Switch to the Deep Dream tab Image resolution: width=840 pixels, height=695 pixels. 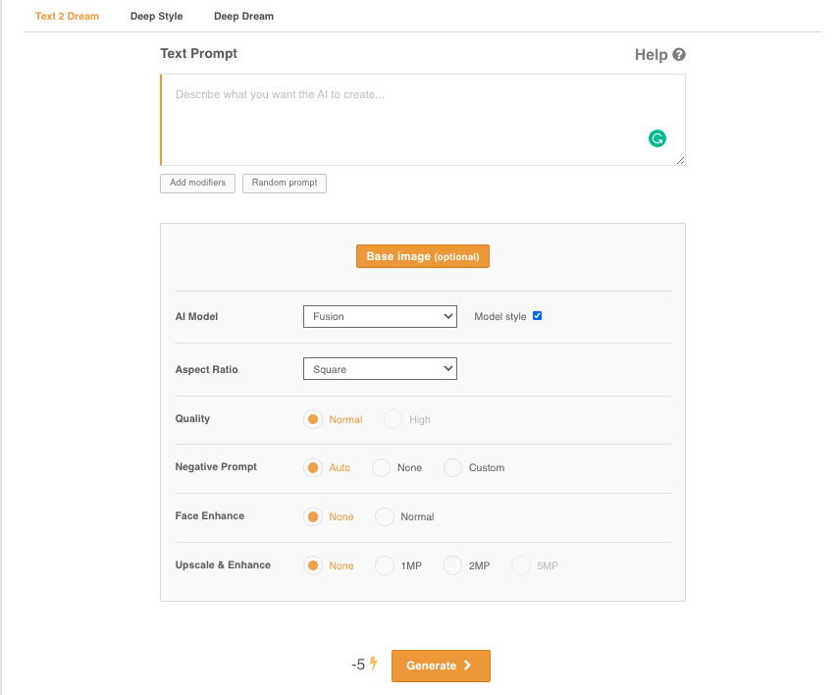click(243, 16)
